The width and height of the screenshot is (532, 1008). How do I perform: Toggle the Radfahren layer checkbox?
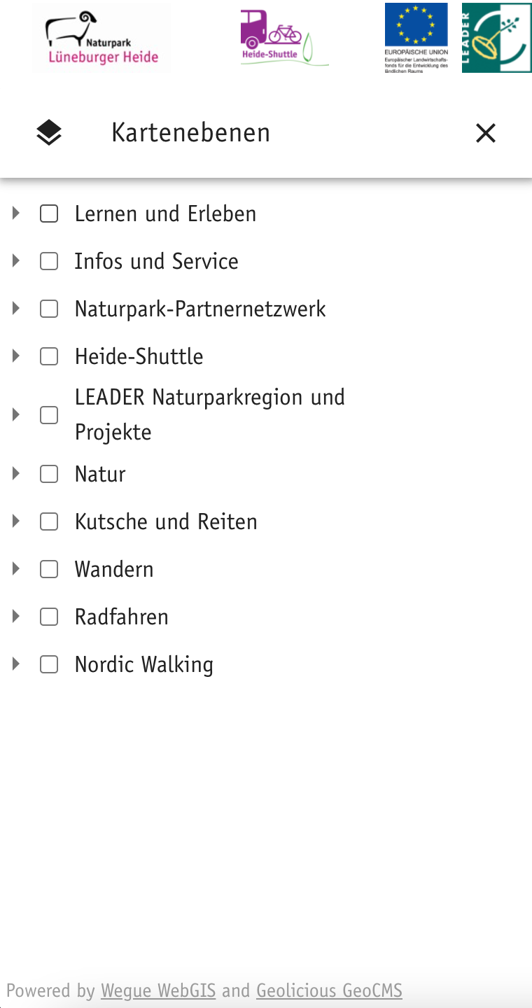click(49, 617)
